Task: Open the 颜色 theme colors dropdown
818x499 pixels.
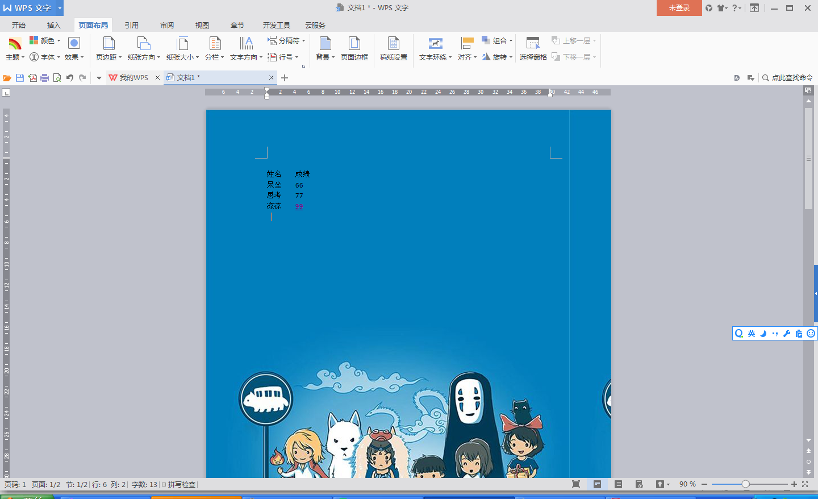Action: [45, 40]
